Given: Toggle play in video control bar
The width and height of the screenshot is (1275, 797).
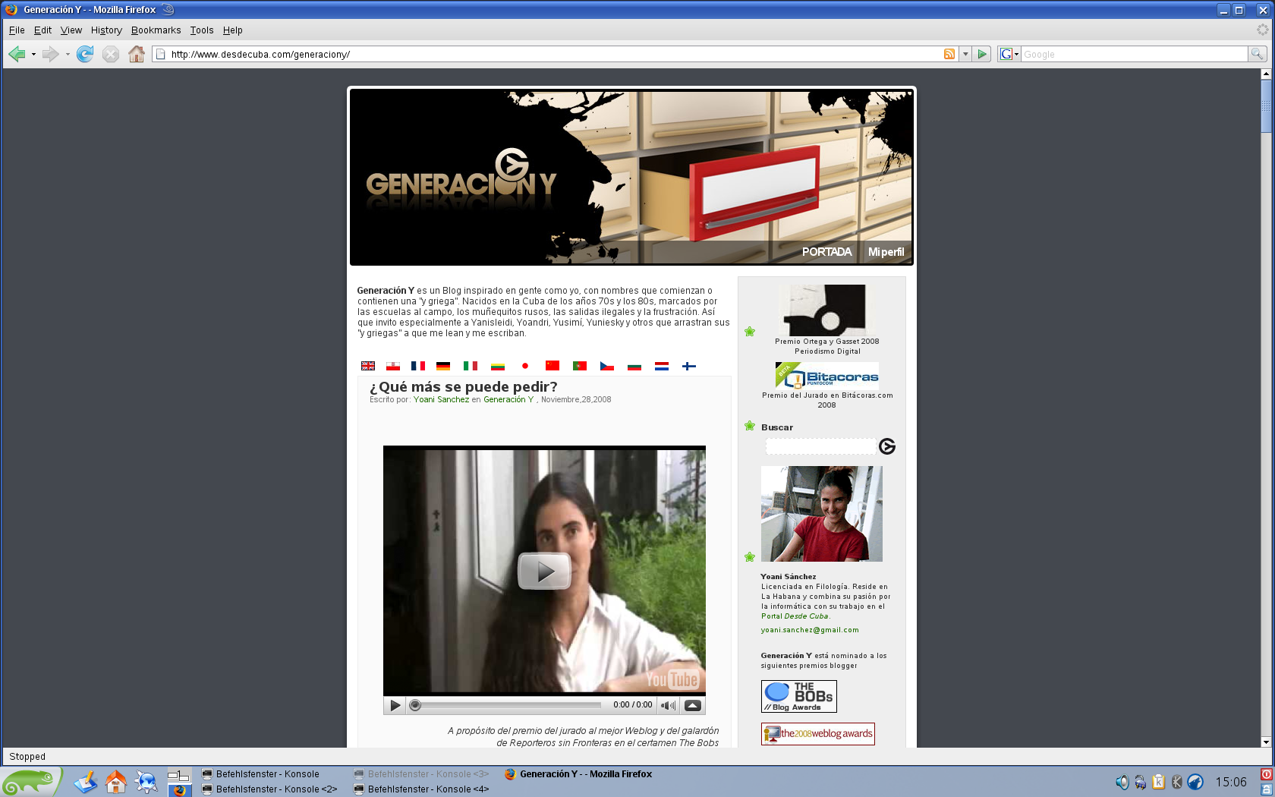Looking at the screenshot, I should 395,705.
